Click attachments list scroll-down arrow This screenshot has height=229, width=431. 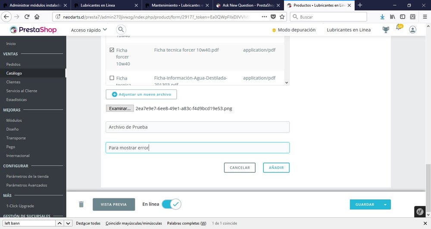(287, 83)
